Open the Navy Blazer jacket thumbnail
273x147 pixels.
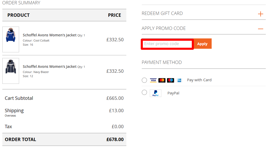tap(11, 71)
